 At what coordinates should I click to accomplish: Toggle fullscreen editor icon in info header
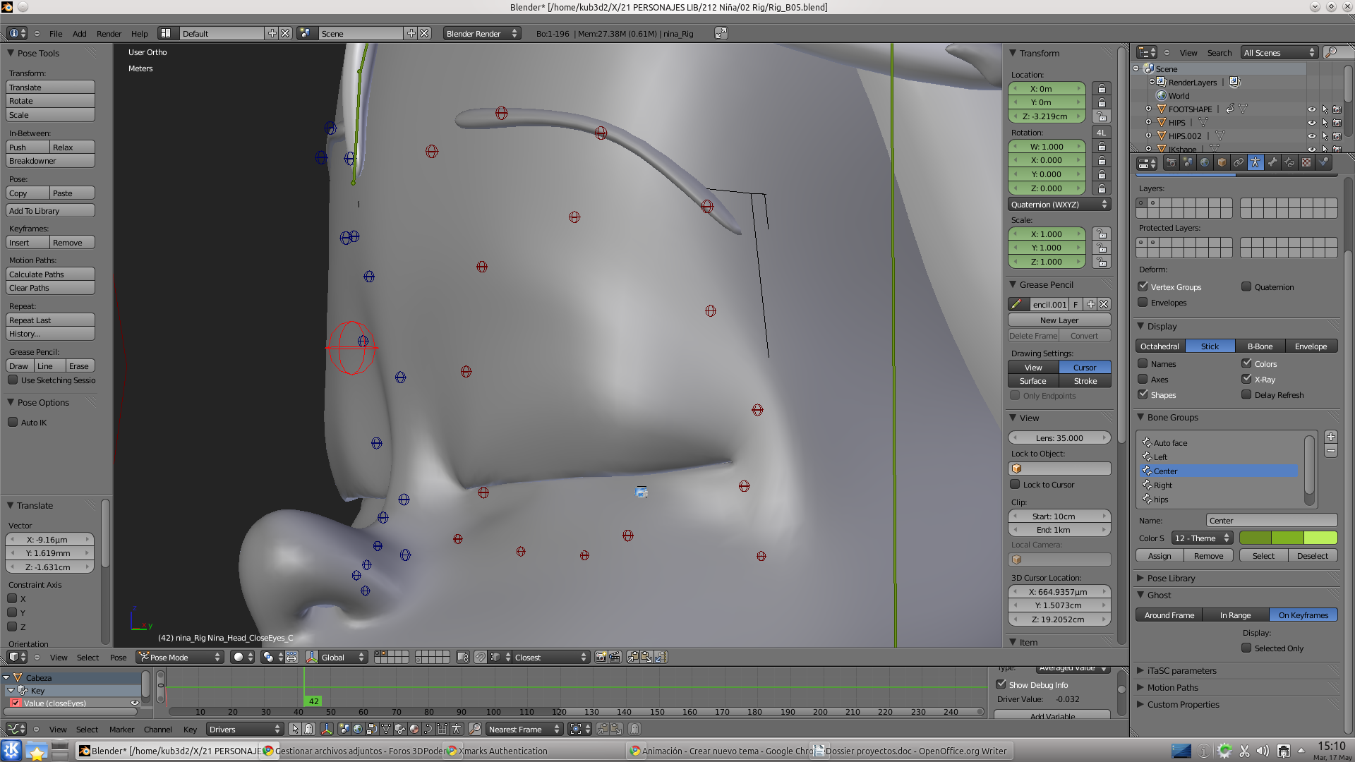tap(721, 33)
